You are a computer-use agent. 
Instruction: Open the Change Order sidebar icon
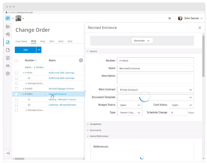coord(8,42)
